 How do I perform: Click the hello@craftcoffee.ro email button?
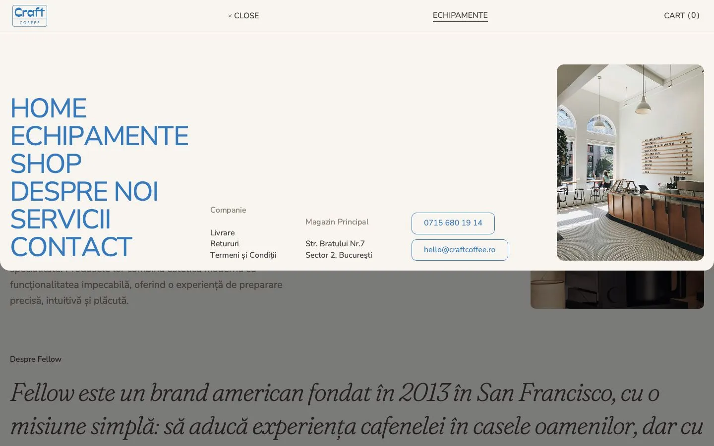[460, 250]
